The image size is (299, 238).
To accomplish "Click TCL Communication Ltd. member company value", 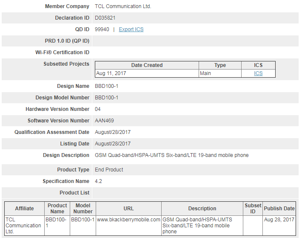I will point(123,6).
